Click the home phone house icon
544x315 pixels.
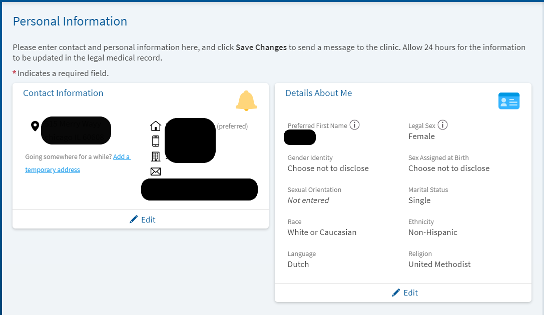pyautogui.click(x=156, y=126)
